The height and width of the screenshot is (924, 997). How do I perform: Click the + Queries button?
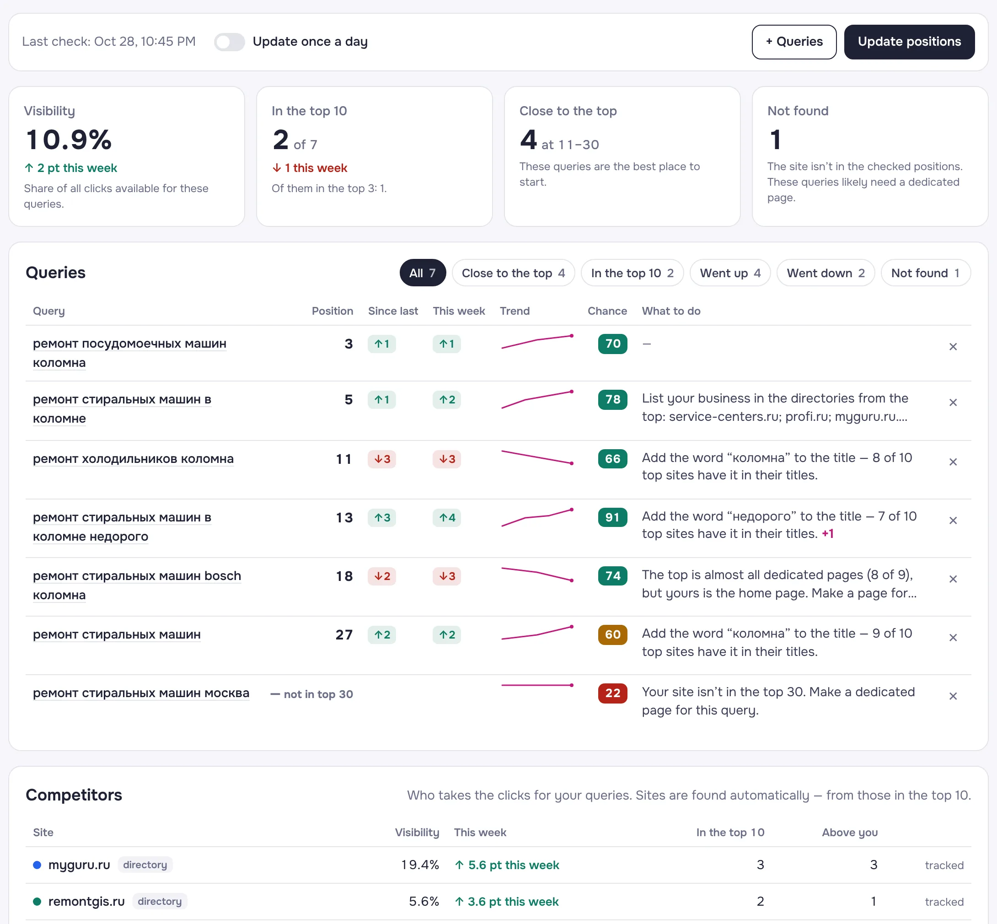point(794,42)
